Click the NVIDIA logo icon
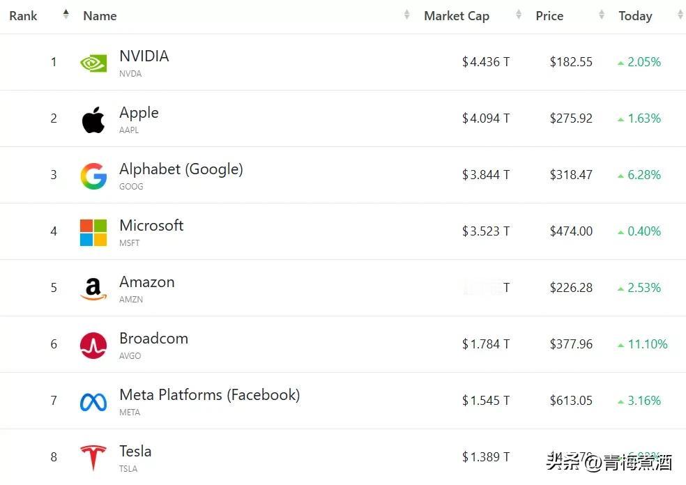686x485 pixels. click(93, 63)
